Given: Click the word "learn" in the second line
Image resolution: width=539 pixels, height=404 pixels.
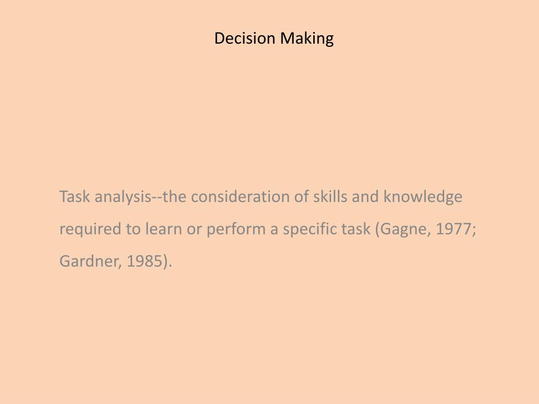Looking at the screenshot, I should click(x=163, y=229).
